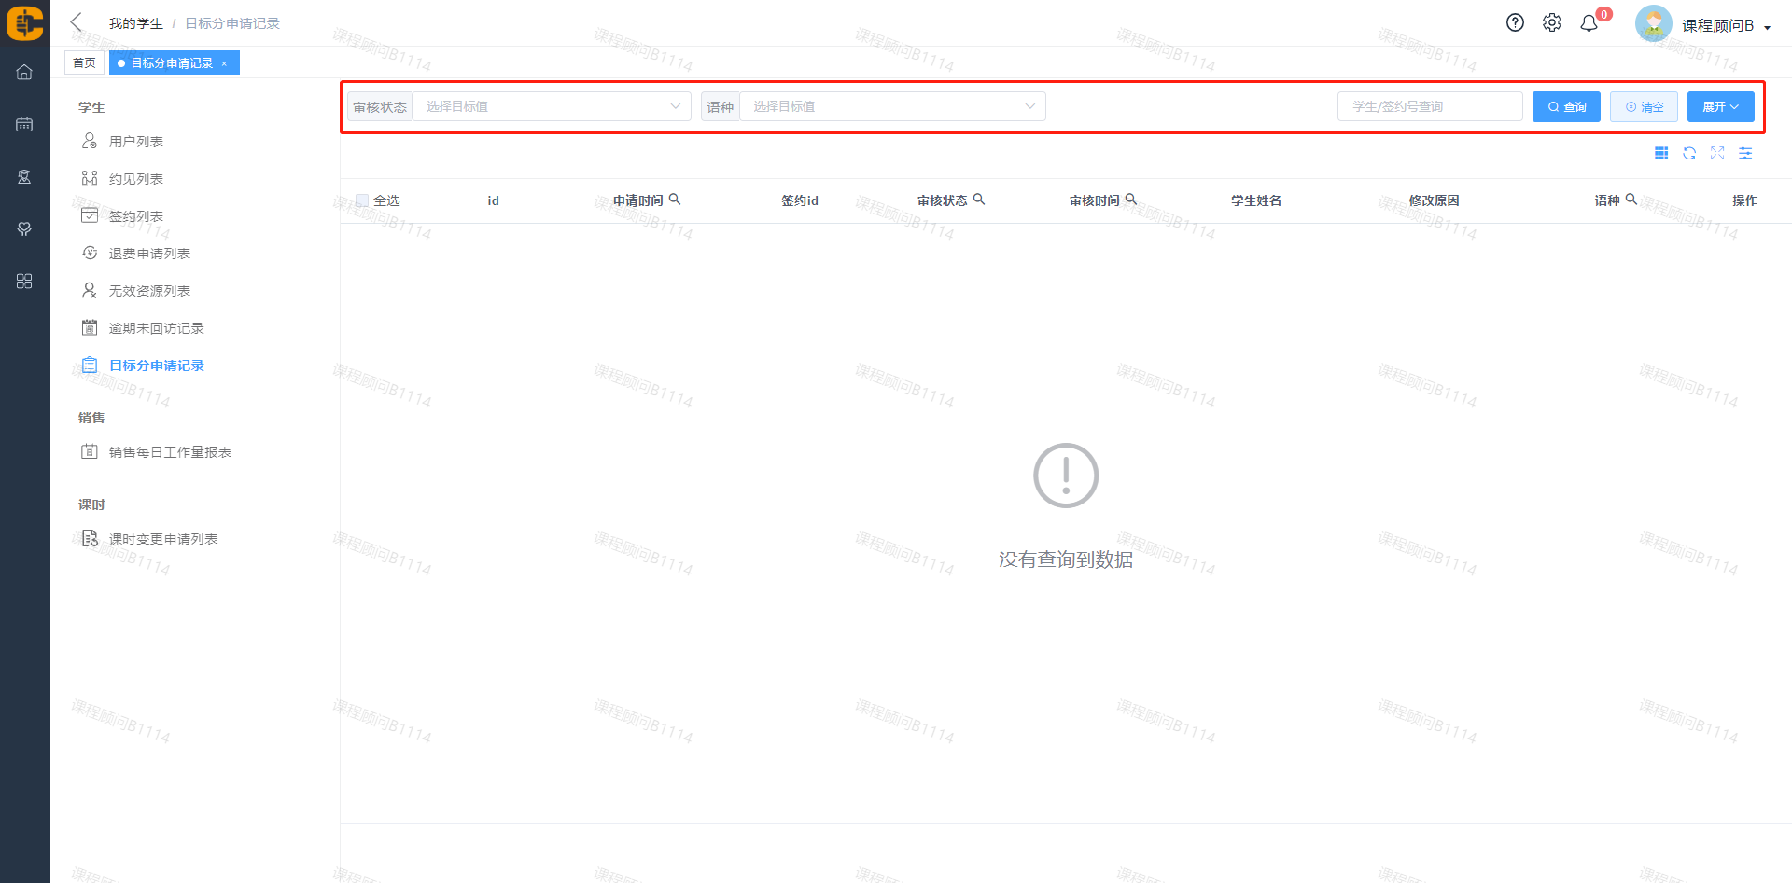Image resolution: width=1792 pixels, height=883 pixels.
Task: Open the notification bell
Action: 1589,24
